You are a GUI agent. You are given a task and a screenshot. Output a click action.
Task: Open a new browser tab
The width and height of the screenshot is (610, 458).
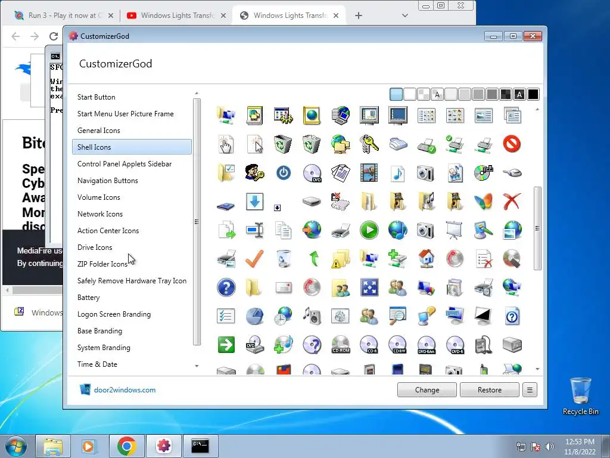(358, 16)
